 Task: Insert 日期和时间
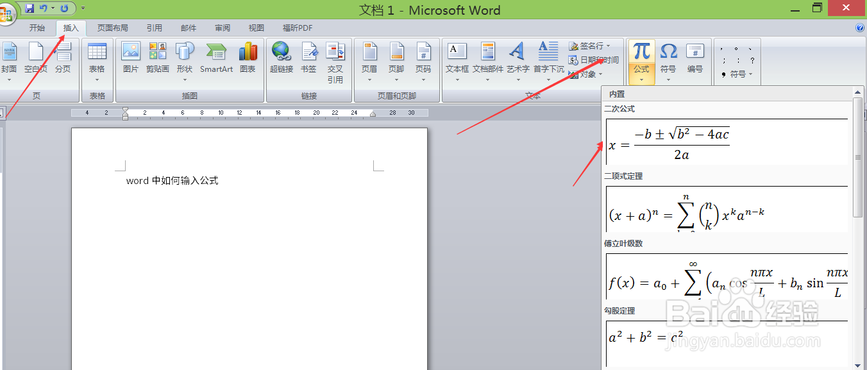click(x=594, y=60)
